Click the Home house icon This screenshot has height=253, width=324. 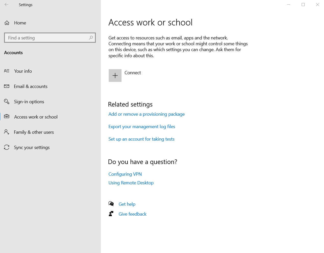(x=7, y=23)
